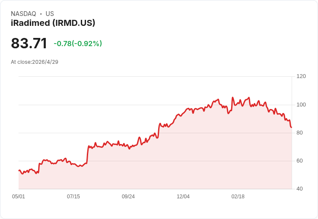Click the chart's highest peak above 100

click(232, 97)
